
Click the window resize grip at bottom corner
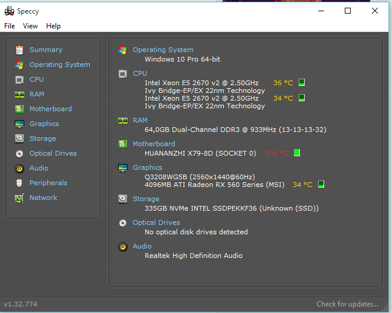coord(386,308)
